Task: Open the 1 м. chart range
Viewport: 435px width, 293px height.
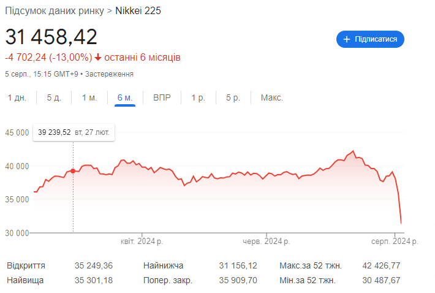Action: click(89, 98)
